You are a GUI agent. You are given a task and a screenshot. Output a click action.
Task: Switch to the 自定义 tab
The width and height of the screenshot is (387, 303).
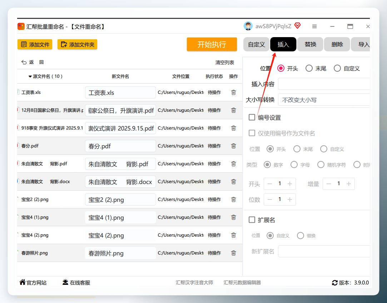coord(257,44)
